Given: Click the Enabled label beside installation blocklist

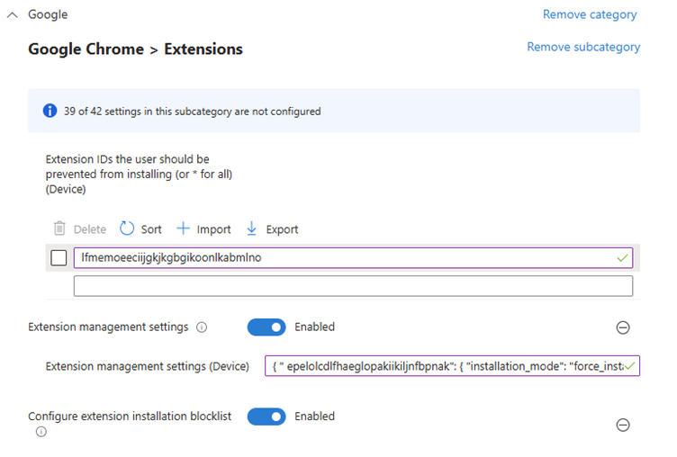Looking at the screenshot, I should [x=315, y=417].
